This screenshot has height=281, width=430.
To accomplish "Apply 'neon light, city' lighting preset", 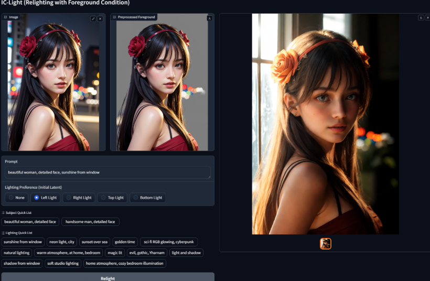I will coord(62,242).
